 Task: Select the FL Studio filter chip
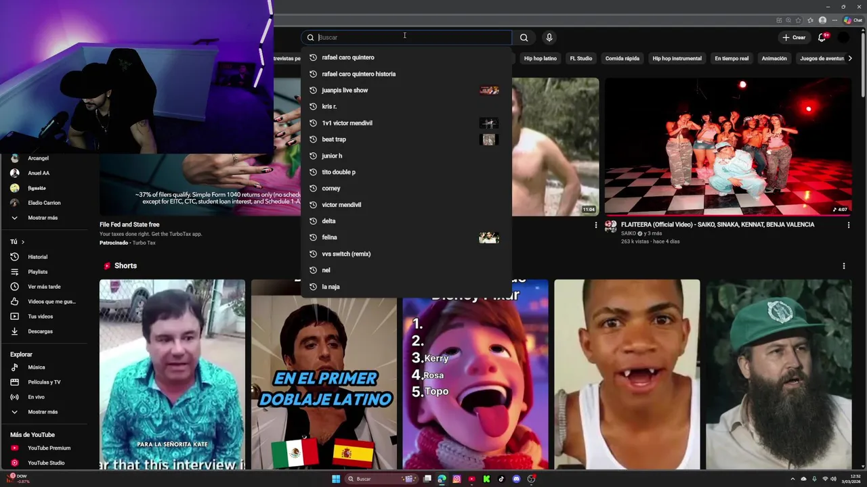pyautogui.click(x=580, y=59)
